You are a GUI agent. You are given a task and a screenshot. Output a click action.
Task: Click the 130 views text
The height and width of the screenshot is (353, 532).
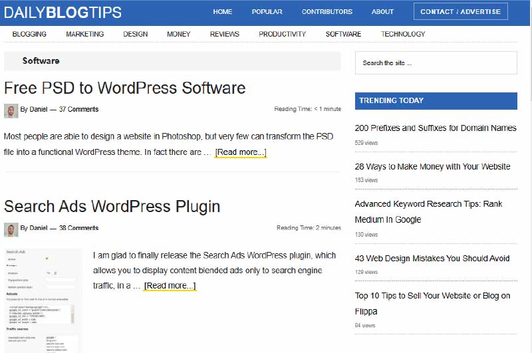click(x=366, y=235)
